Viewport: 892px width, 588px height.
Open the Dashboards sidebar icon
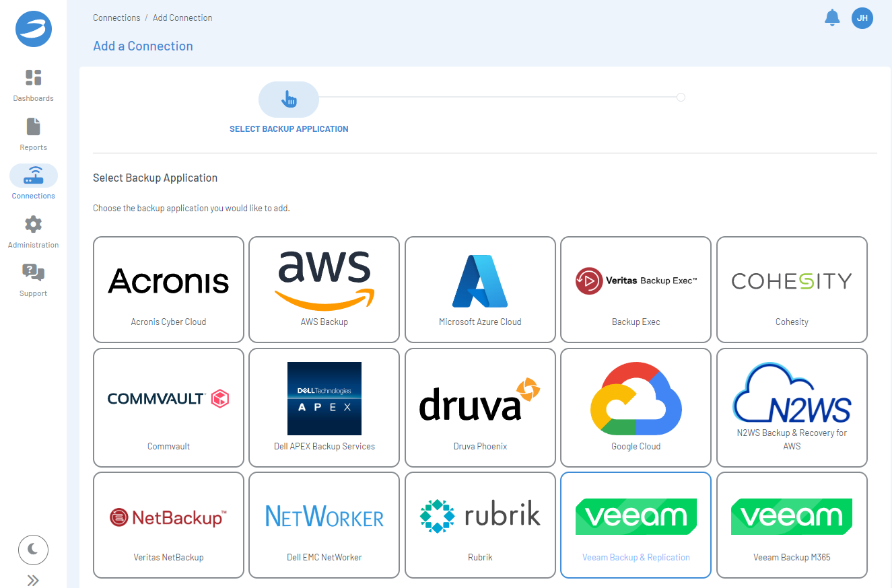pos(33,78)
